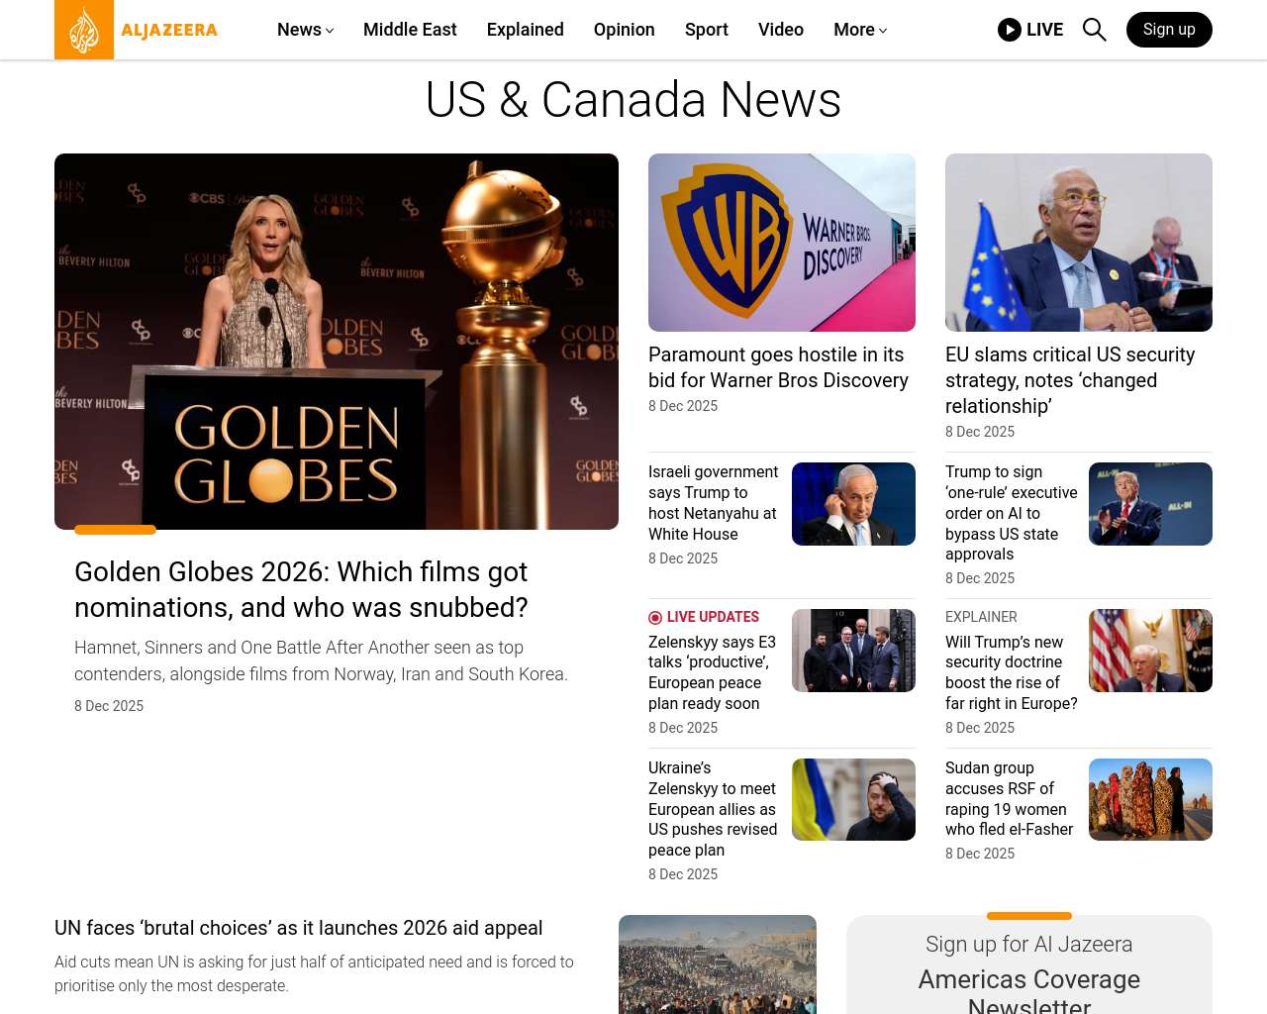
Task: Go to the Middle East section
Action: click(410, 30)
